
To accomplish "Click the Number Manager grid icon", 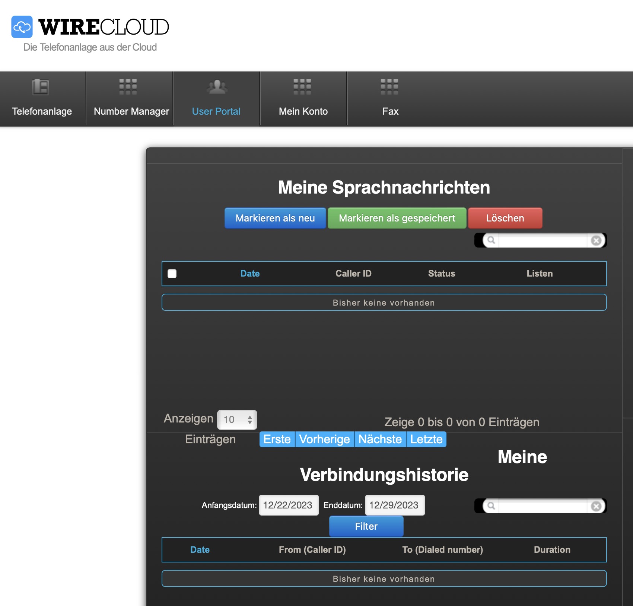I will [x=128, y=87].
